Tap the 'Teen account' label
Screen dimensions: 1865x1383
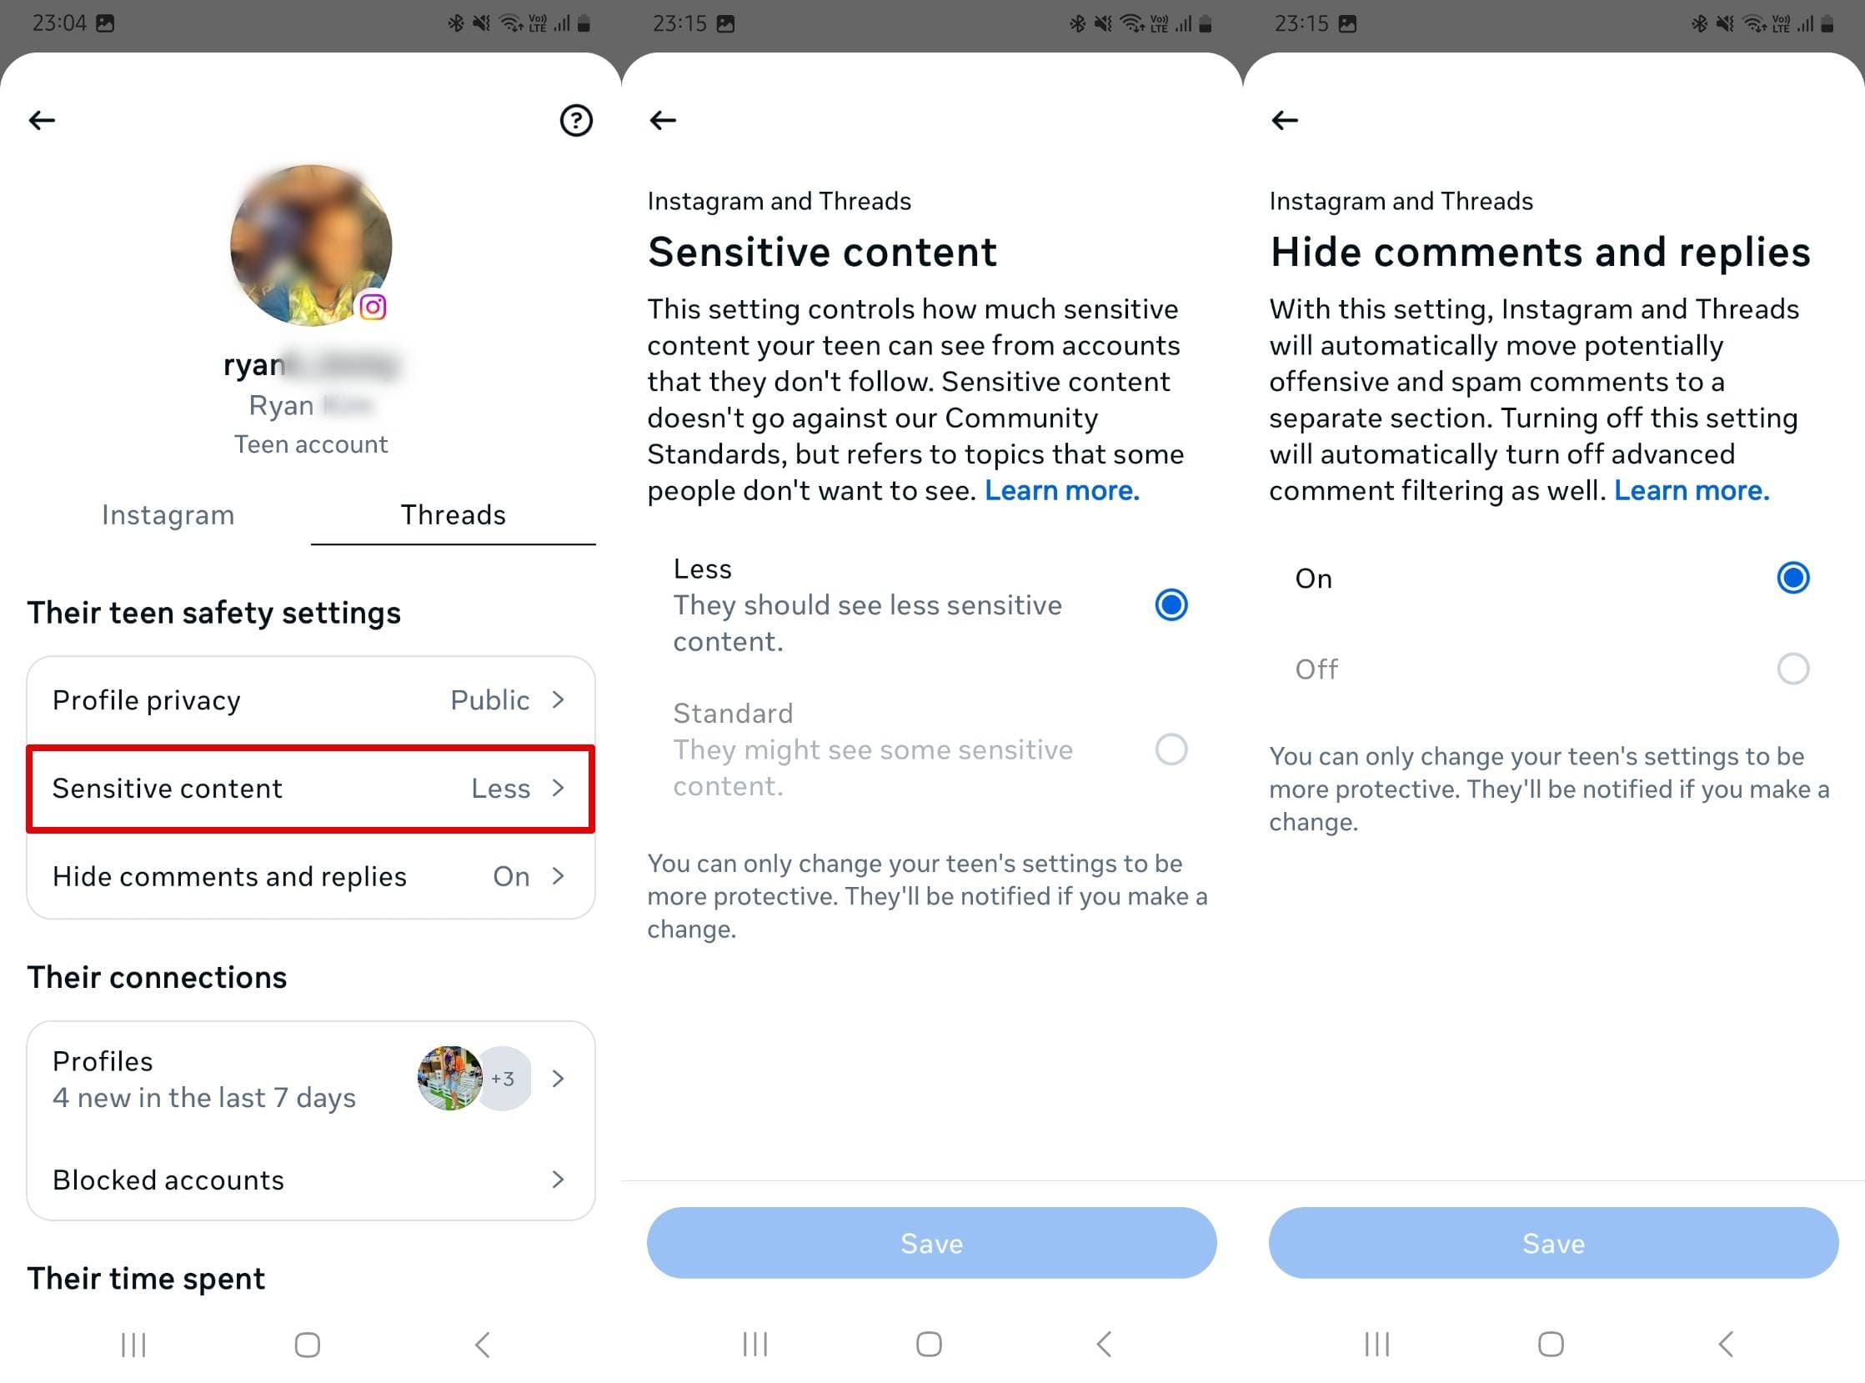pos(310,444)
